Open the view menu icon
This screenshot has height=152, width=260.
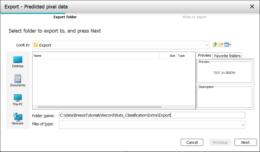point(227,45)
